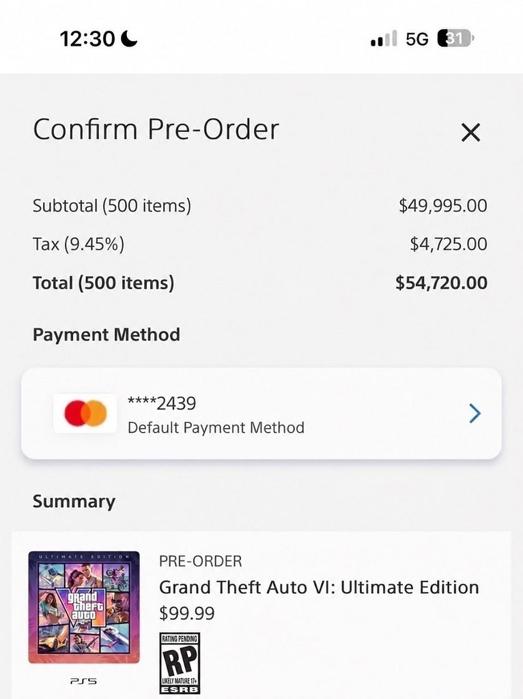Tap the Payment Method heading
The image size is (523, 699).
[x=106, y=334]
